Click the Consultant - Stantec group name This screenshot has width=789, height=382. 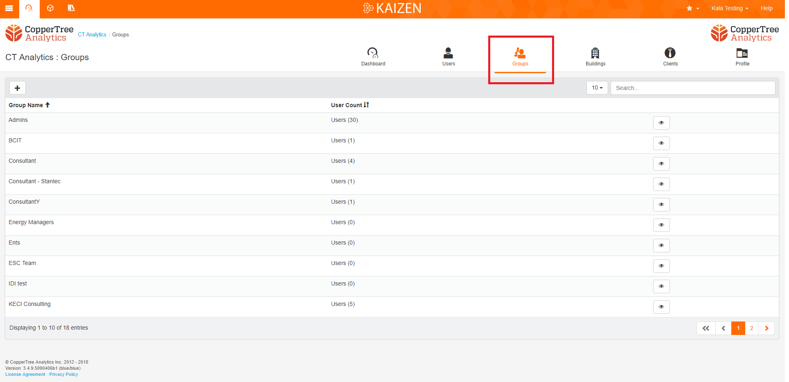(x=34, y=181)
